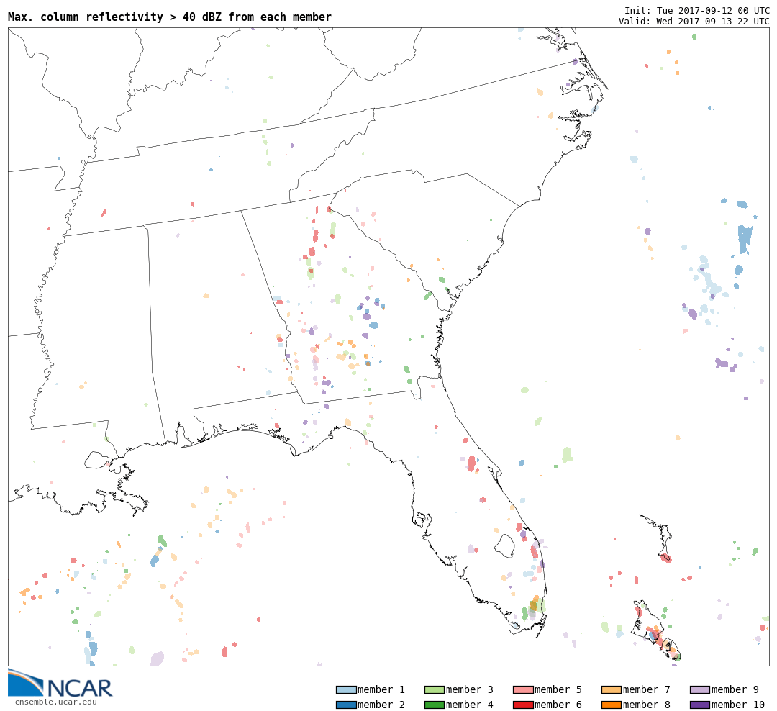Screen dimensions: 777x711
Task: Click the 'member 9' legend label
Action: (x=735, y=689)
